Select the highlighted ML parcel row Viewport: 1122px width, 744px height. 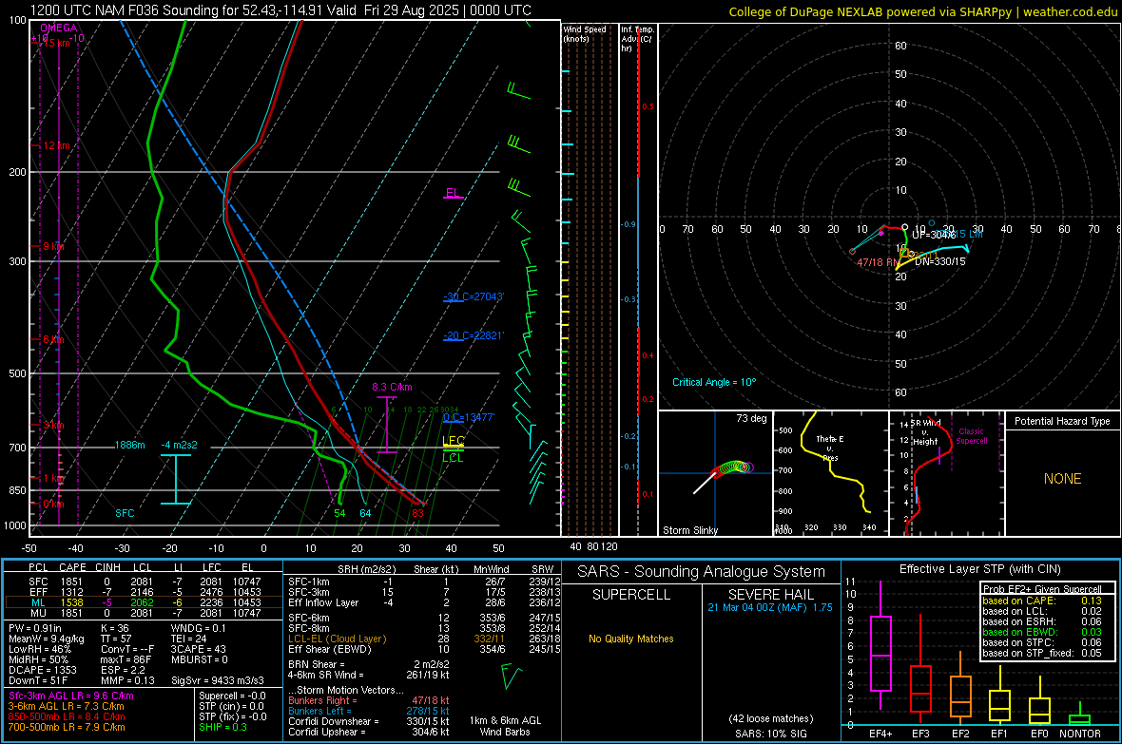144,603
